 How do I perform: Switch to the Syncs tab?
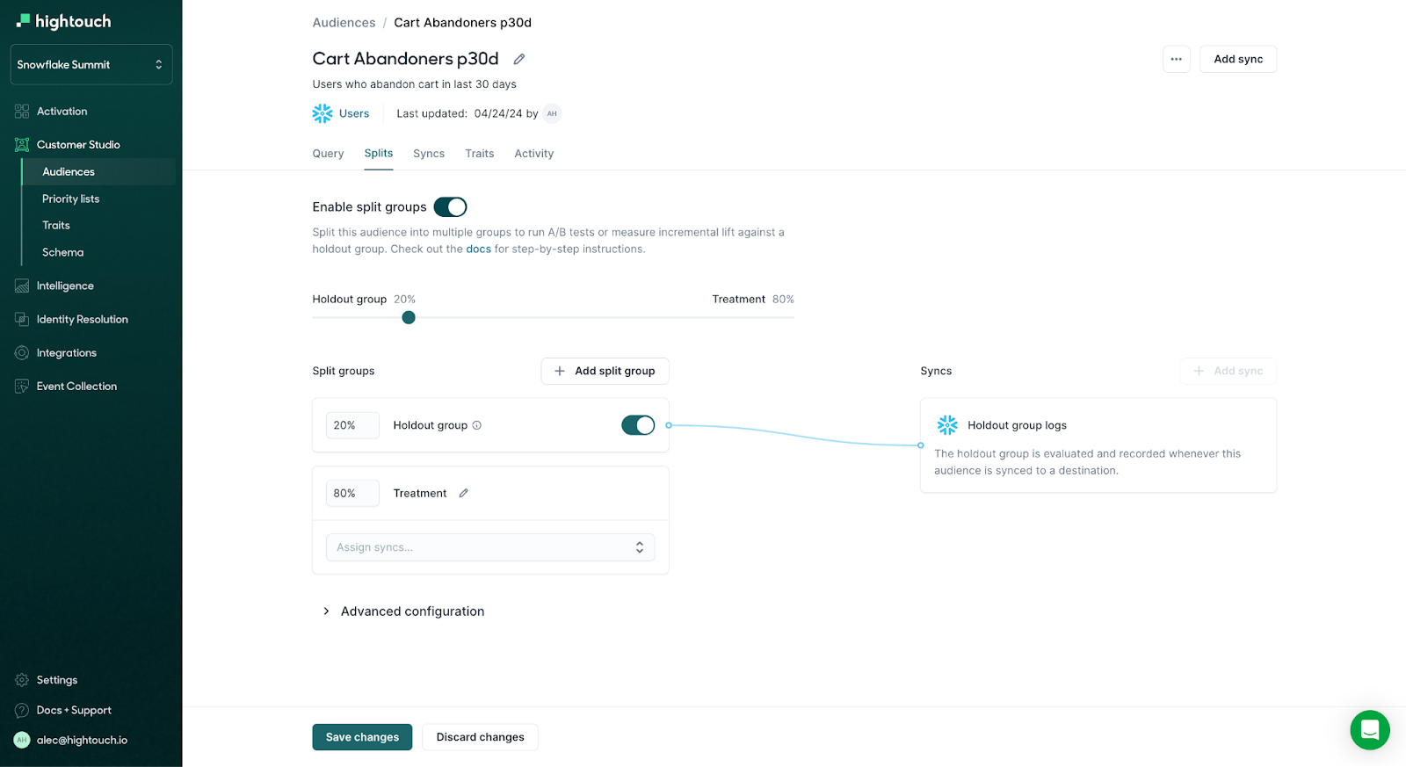coord(429,154)
